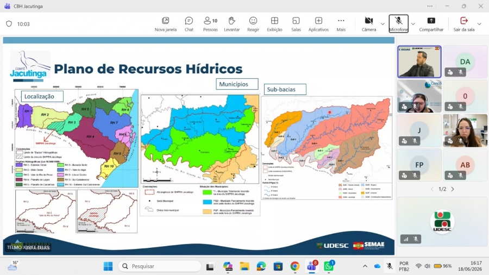The image size is (489, 275).
Task: Open Copilot app on taskbar
Action: pyautogui.click(x=228, y=266)
